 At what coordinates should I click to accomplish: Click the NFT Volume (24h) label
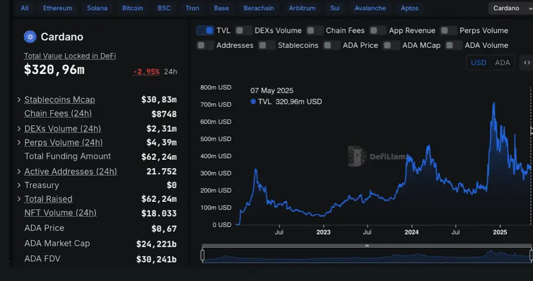coord(60,213)
